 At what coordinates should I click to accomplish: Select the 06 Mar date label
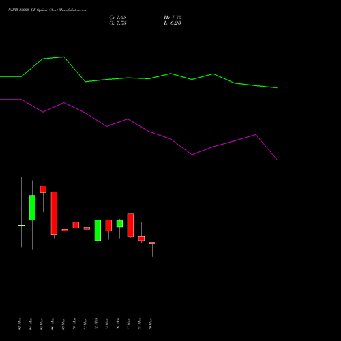[x=53, y=324]
